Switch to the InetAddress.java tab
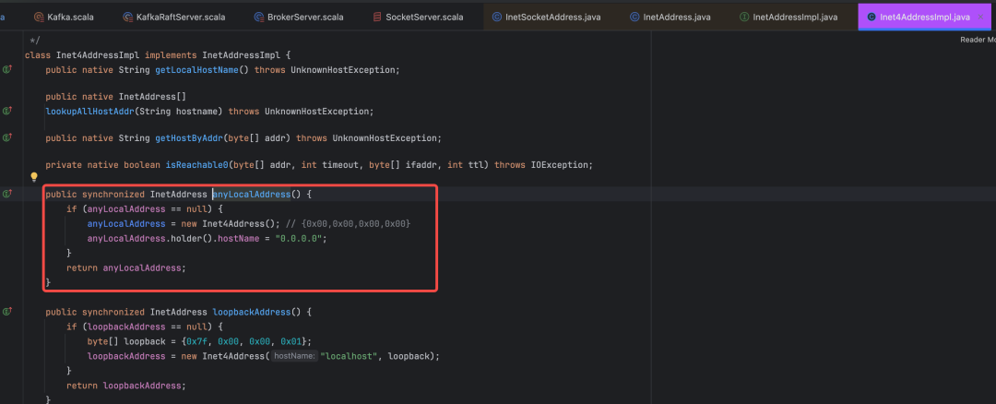 click(670, 18)
